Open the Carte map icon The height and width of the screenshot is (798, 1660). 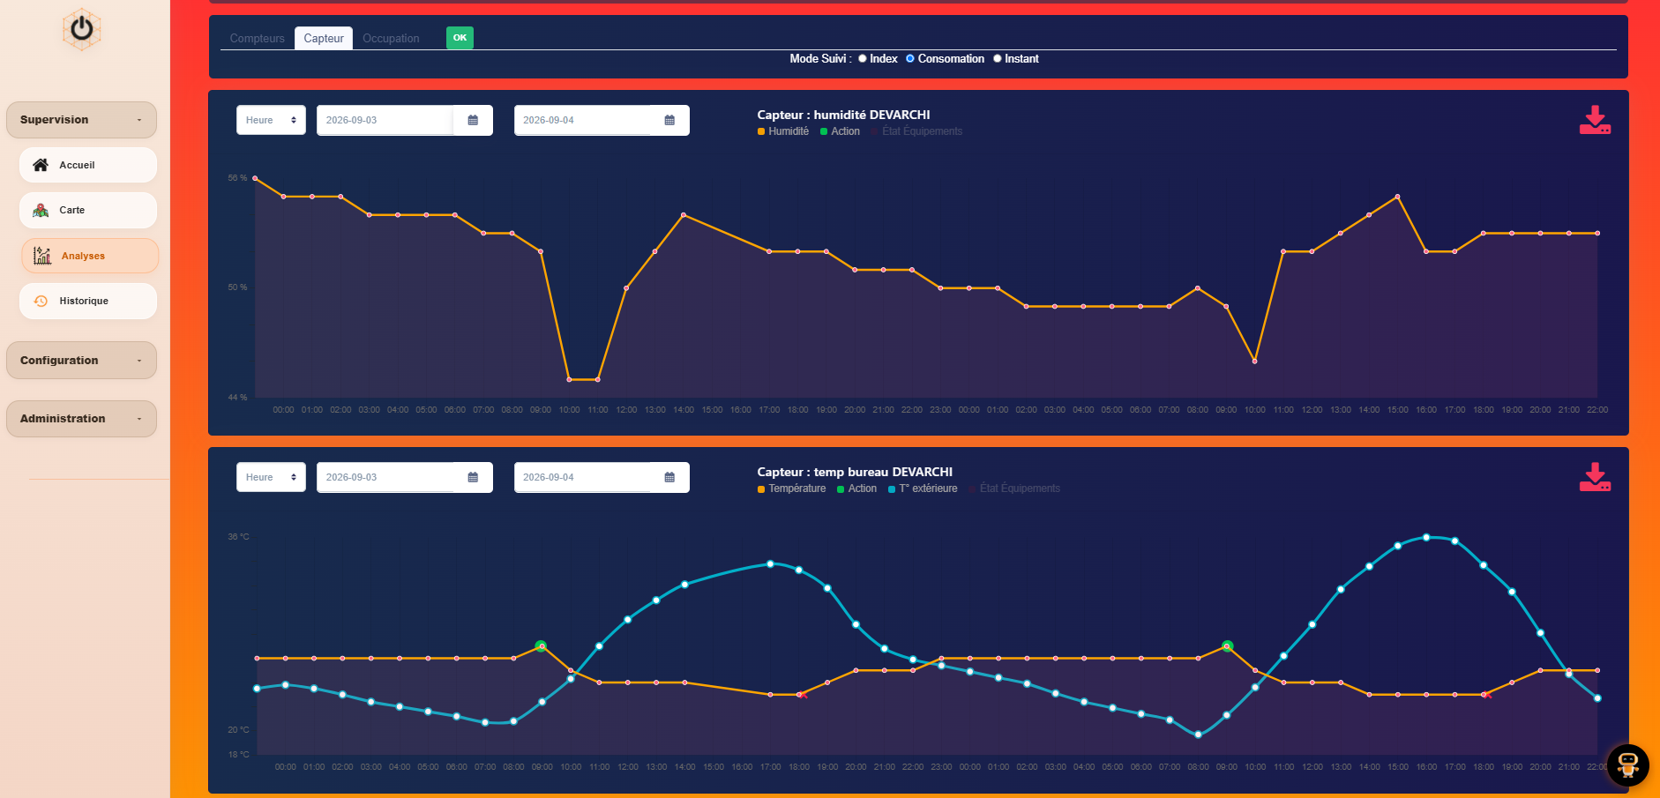coord(41,210)
